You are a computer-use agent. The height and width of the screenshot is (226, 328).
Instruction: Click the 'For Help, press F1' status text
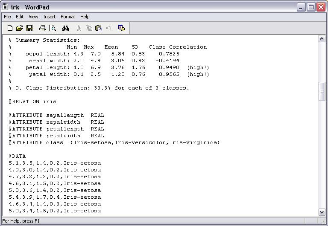(x=21, y=221)
